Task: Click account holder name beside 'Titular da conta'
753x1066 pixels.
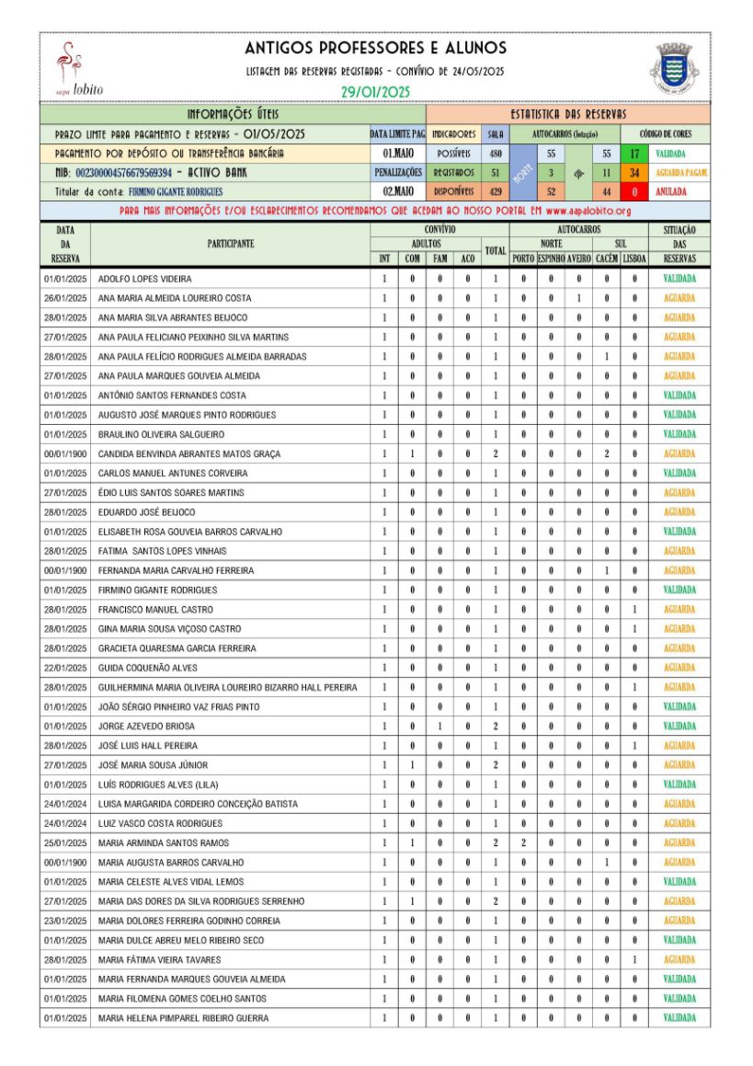Action: (x=176, y=191)
